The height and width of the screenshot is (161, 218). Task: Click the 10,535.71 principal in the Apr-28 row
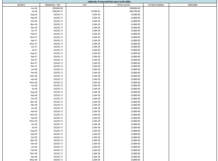pos(58,79)
